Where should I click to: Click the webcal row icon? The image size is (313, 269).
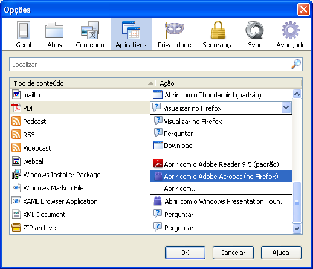point(16,161)
